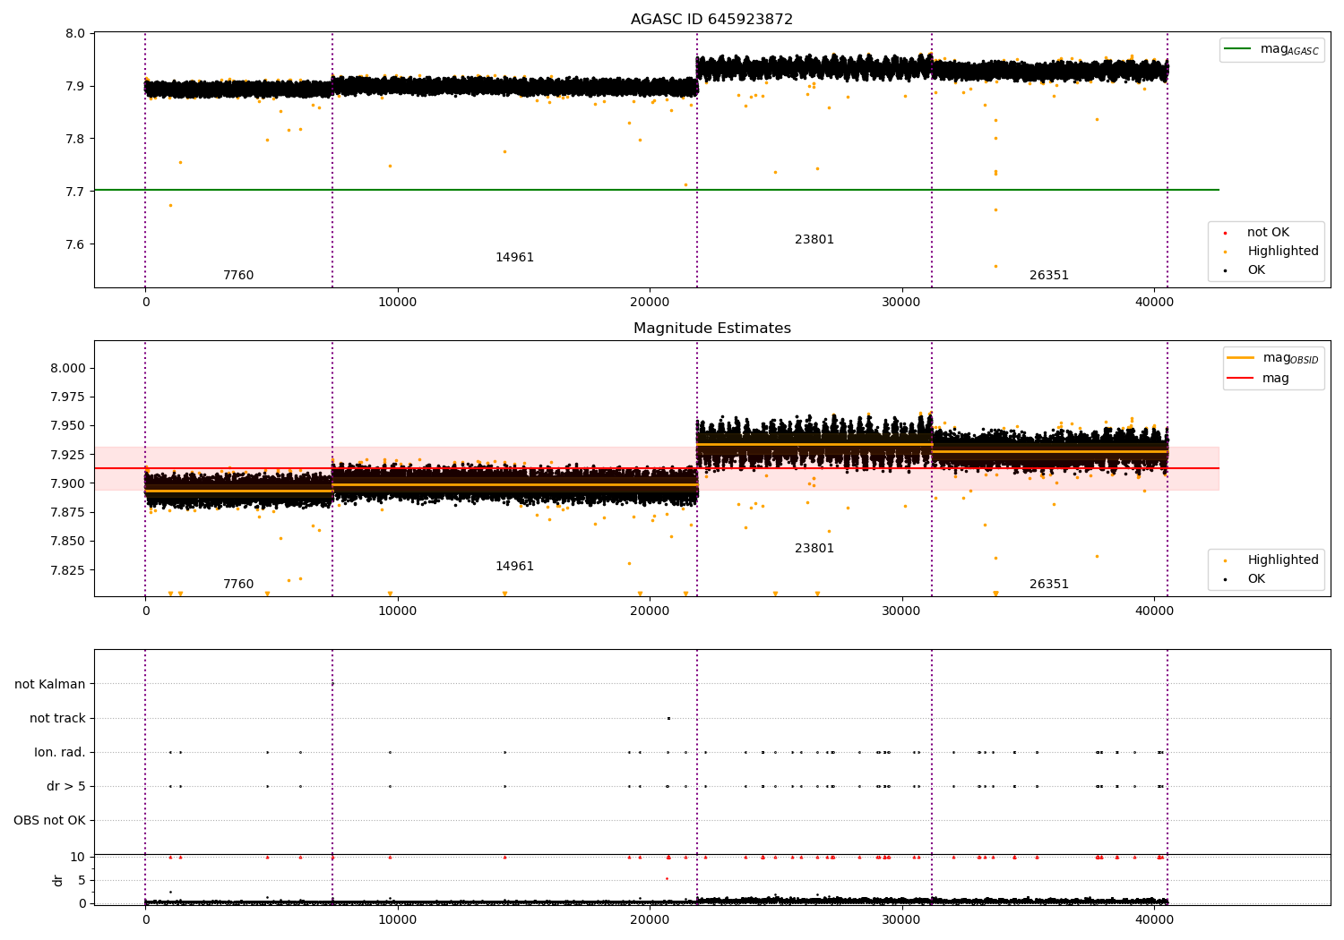Click obsid label 23801 in the top plot

point(814,240)
